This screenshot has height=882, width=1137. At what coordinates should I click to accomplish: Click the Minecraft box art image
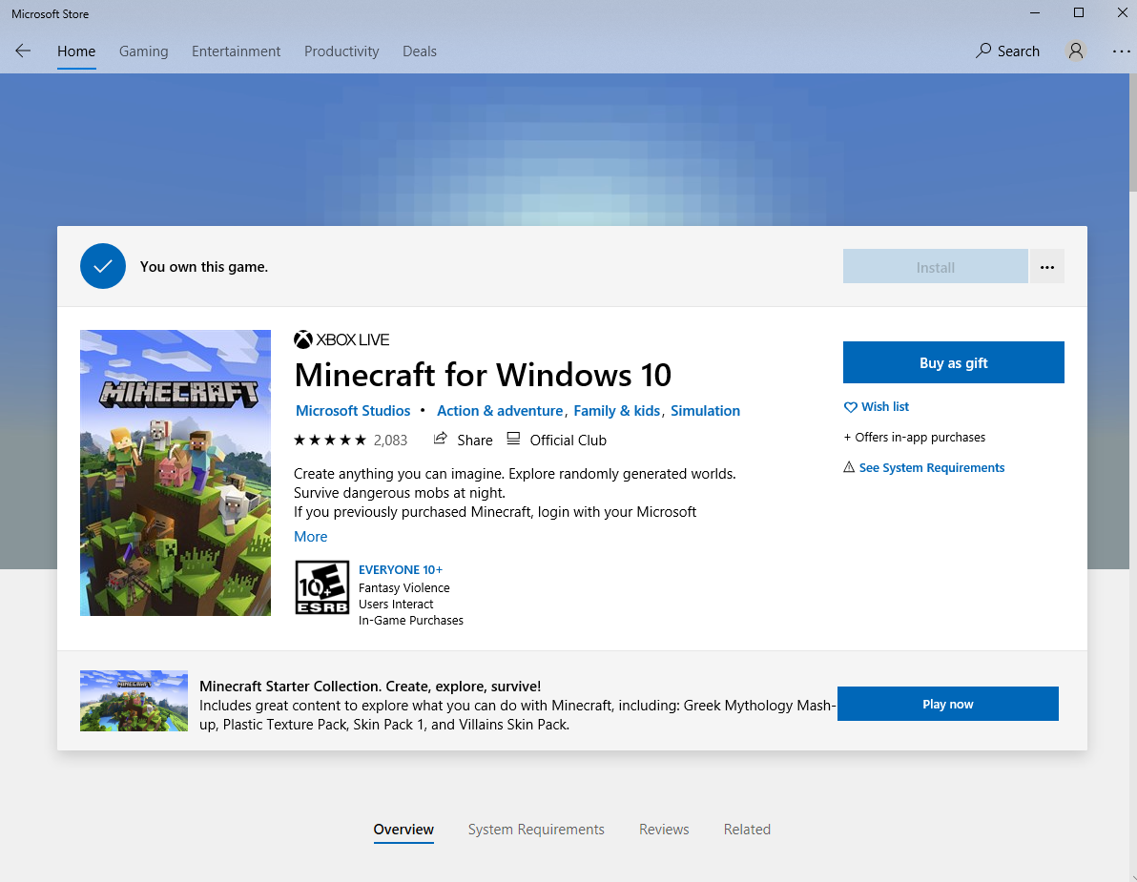[x=176, y=473]
